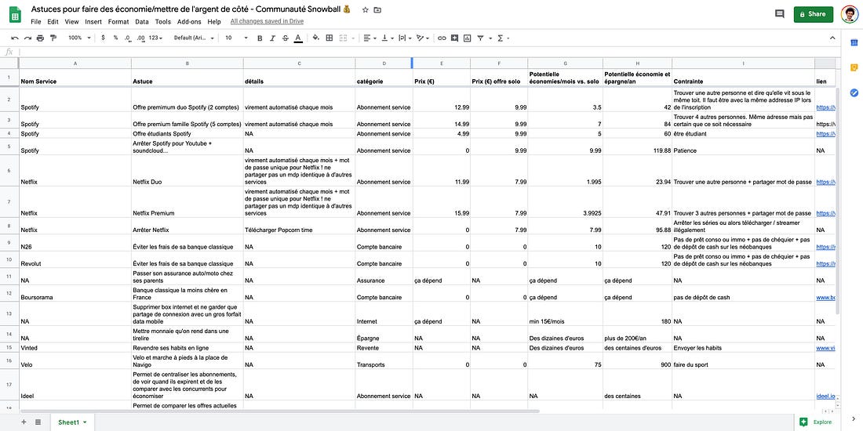The height and width of the screenshot is (431, 863).
Task: Click the Move to folder icon
Action: coord(377,10)
